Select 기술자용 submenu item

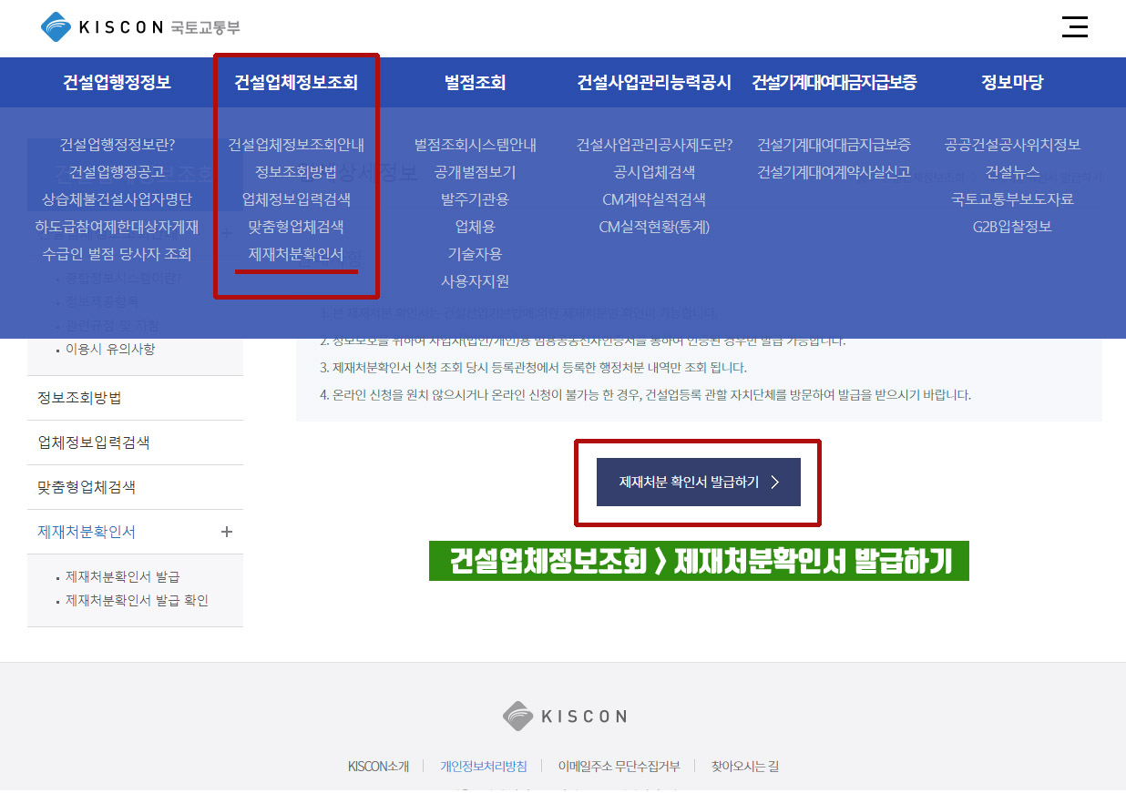point(475,254)
